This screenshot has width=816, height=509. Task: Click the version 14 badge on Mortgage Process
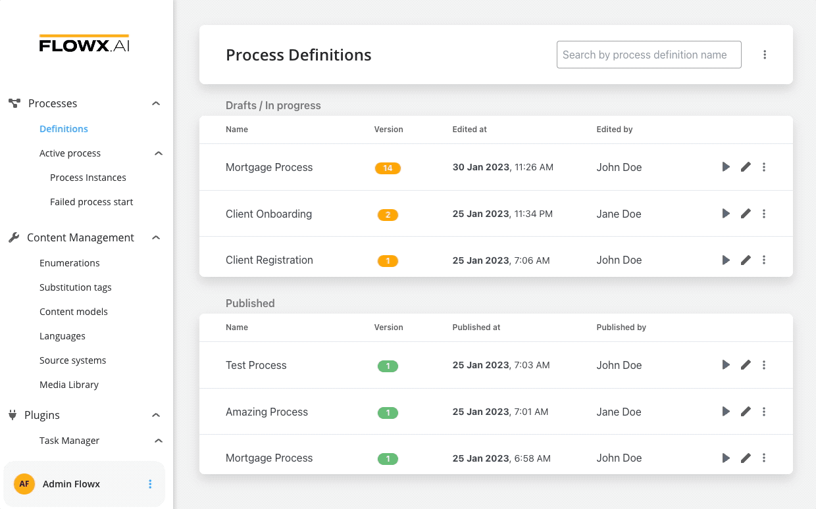388,168
